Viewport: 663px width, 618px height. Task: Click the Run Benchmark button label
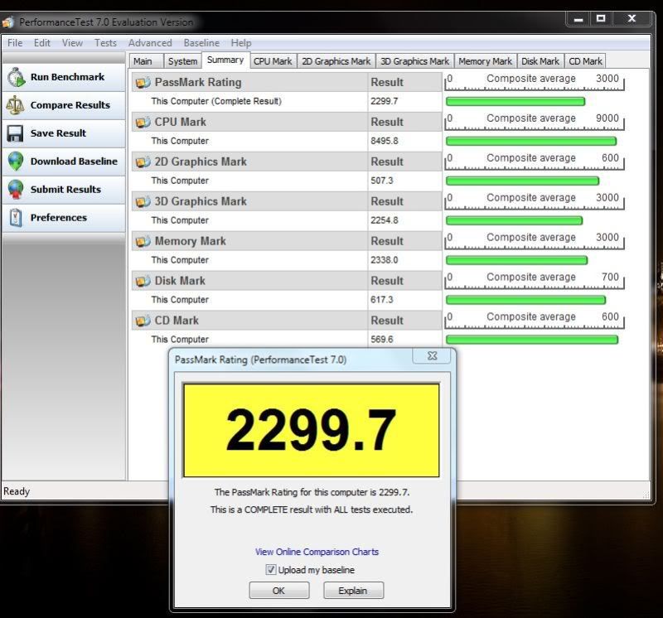[x=68, y=77]
